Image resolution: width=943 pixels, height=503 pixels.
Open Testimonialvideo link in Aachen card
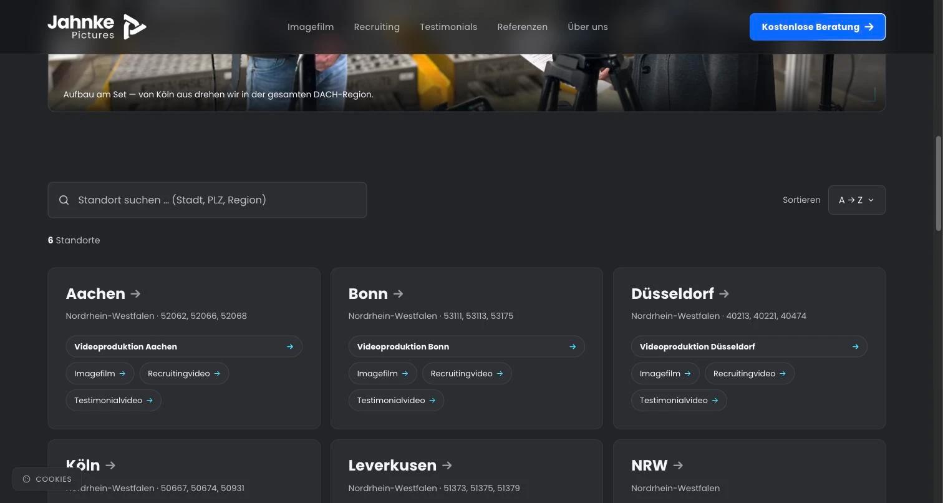114,401
